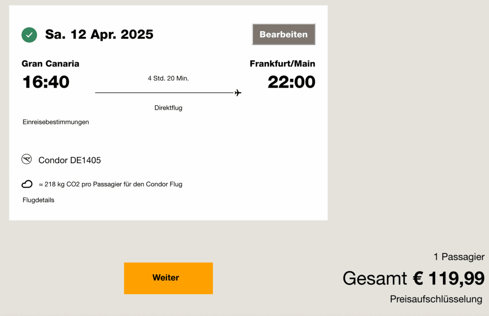Click the arrival time 22:00
The image size is (489, 316).
291,82
